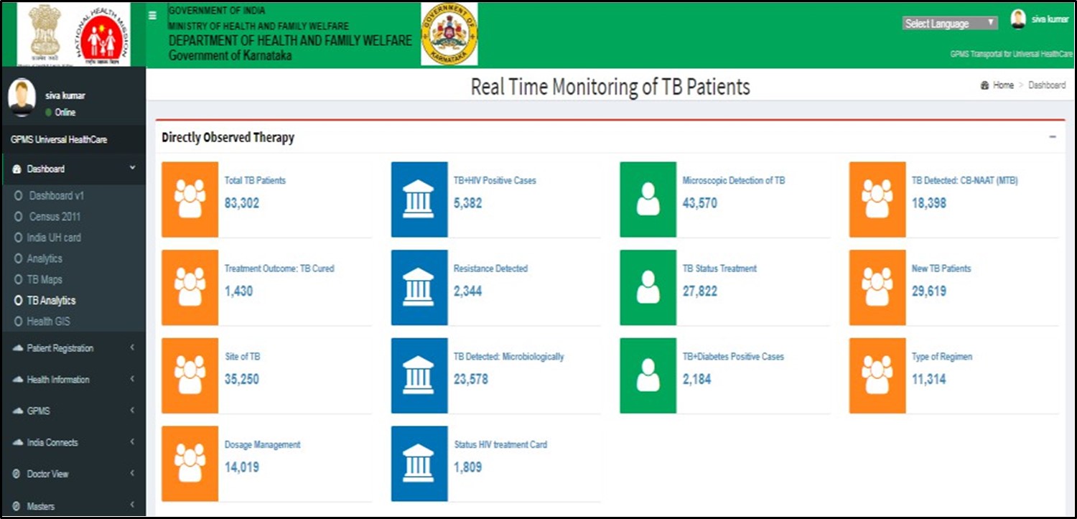Screen dimensions: 1077x519
Task: Click the siva kumar avatar in top-right header
Action: (x=1017, y=19)
